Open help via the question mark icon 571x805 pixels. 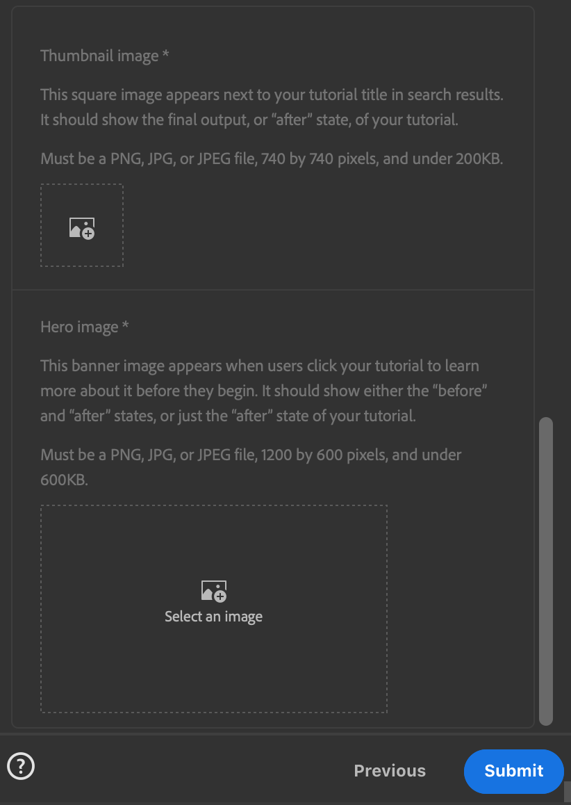click(21, 767)
